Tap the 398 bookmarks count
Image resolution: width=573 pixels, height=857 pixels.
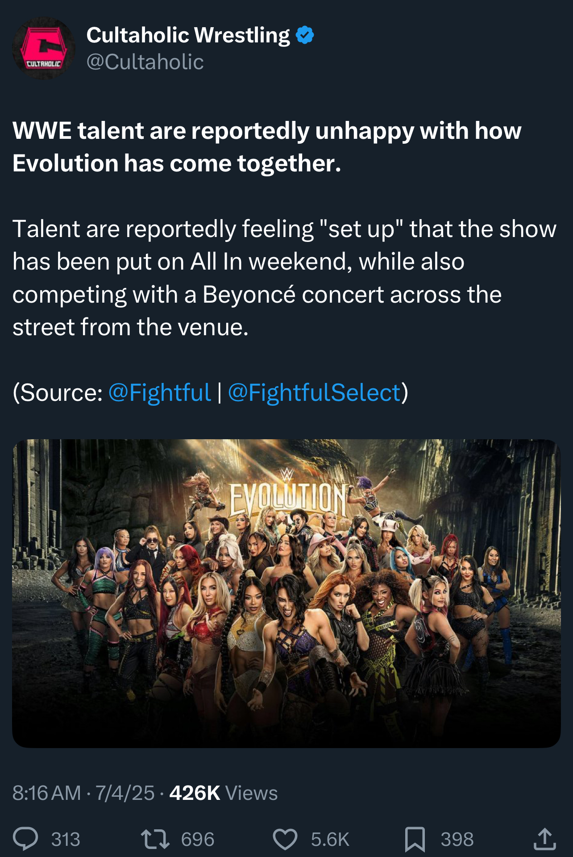457,839
